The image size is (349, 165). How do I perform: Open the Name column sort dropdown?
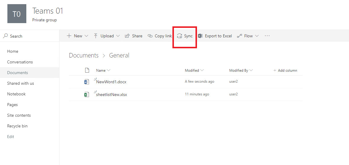click(108, 71)
